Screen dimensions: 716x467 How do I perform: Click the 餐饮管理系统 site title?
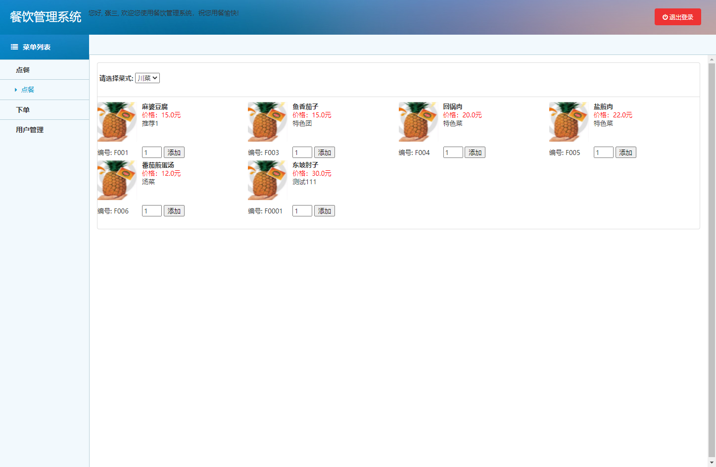coord(46,17)
